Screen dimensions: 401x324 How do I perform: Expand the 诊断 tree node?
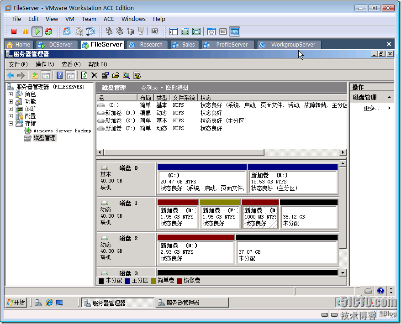point(11,109)
